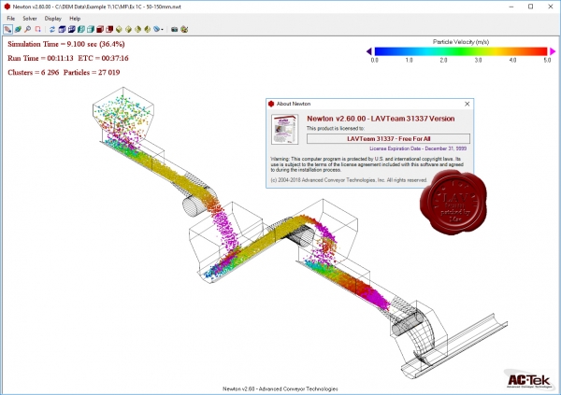Click the 'LAVTeam 31337 - Free For All' field
This screenshot has width=561, height=395.
pyautogui.click(x=388, y=139)
